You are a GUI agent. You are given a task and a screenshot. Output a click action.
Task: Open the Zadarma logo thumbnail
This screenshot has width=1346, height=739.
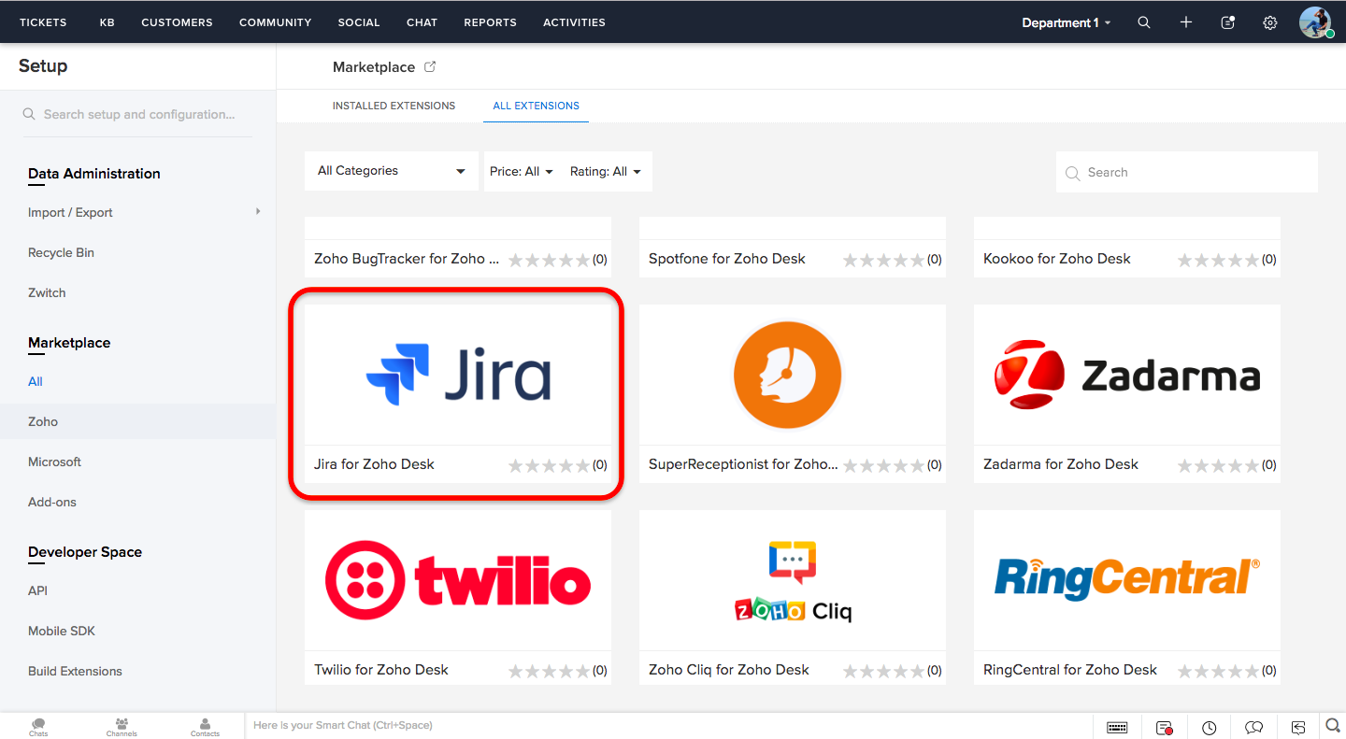click(x=1127, y=375)
